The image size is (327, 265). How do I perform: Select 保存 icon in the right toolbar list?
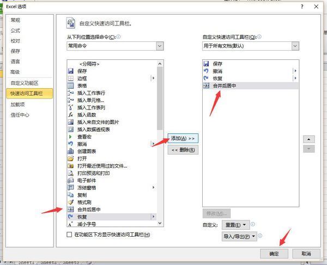click(206, 64)
